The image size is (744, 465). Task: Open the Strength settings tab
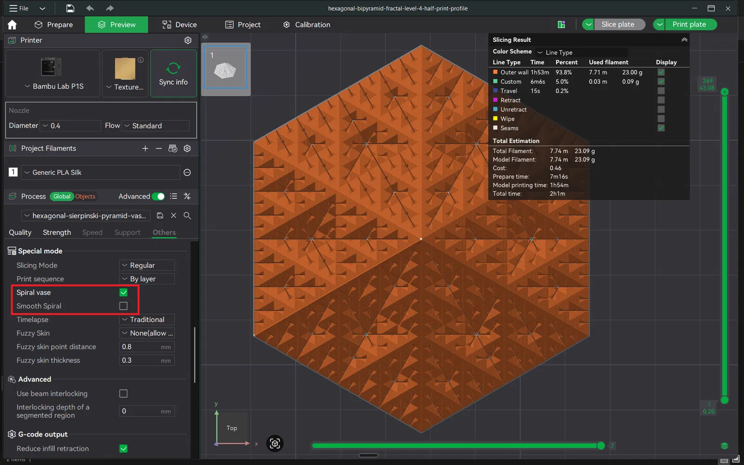[x=57, y=232]
